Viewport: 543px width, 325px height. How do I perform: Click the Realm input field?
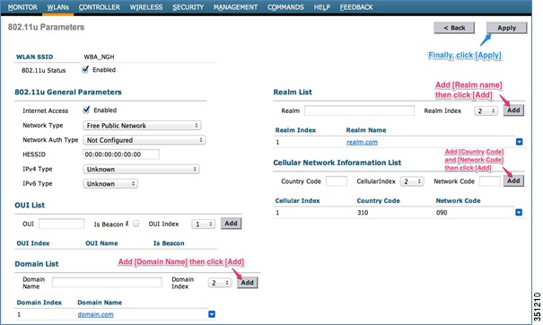point(359,110)
